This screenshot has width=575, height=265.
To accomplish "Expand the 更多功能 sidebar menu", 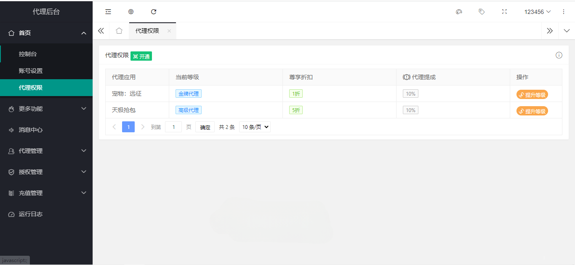I will 46,109.
